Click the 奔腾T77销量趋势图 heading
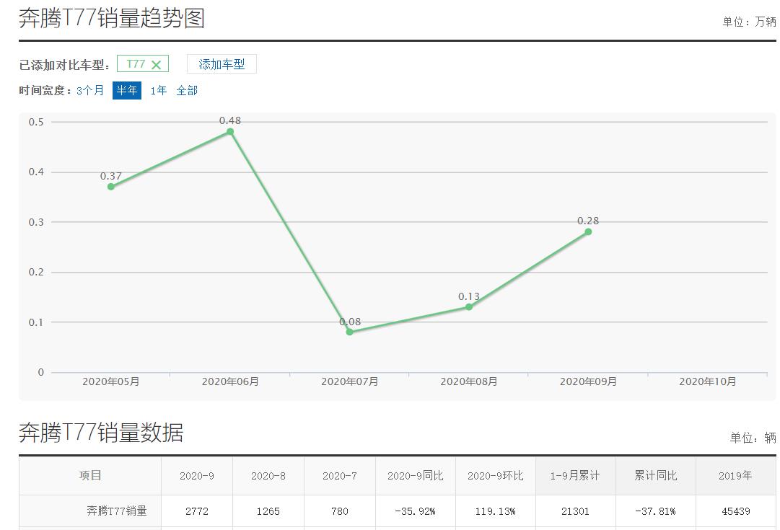The width and height of the screenshot is (780, 530). [112, 19]
